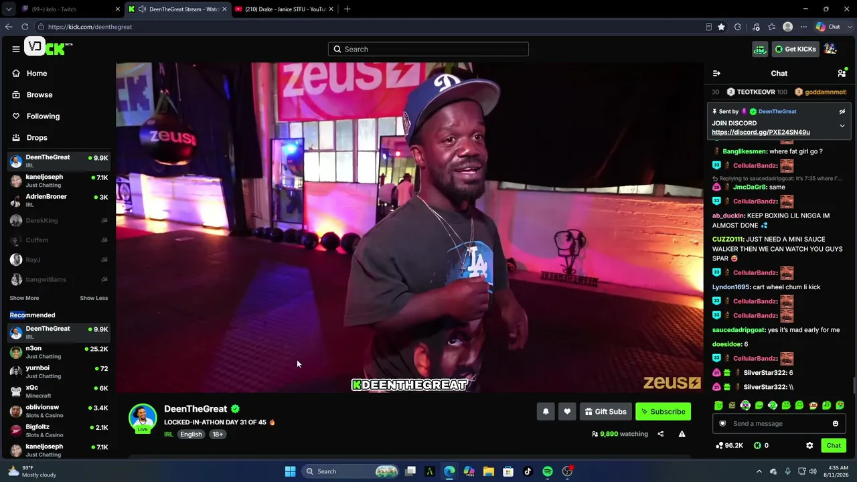This screenshot has height=482, width=857.
Task: Subscribe to DeenTheGreat
Action: (663, 412)
